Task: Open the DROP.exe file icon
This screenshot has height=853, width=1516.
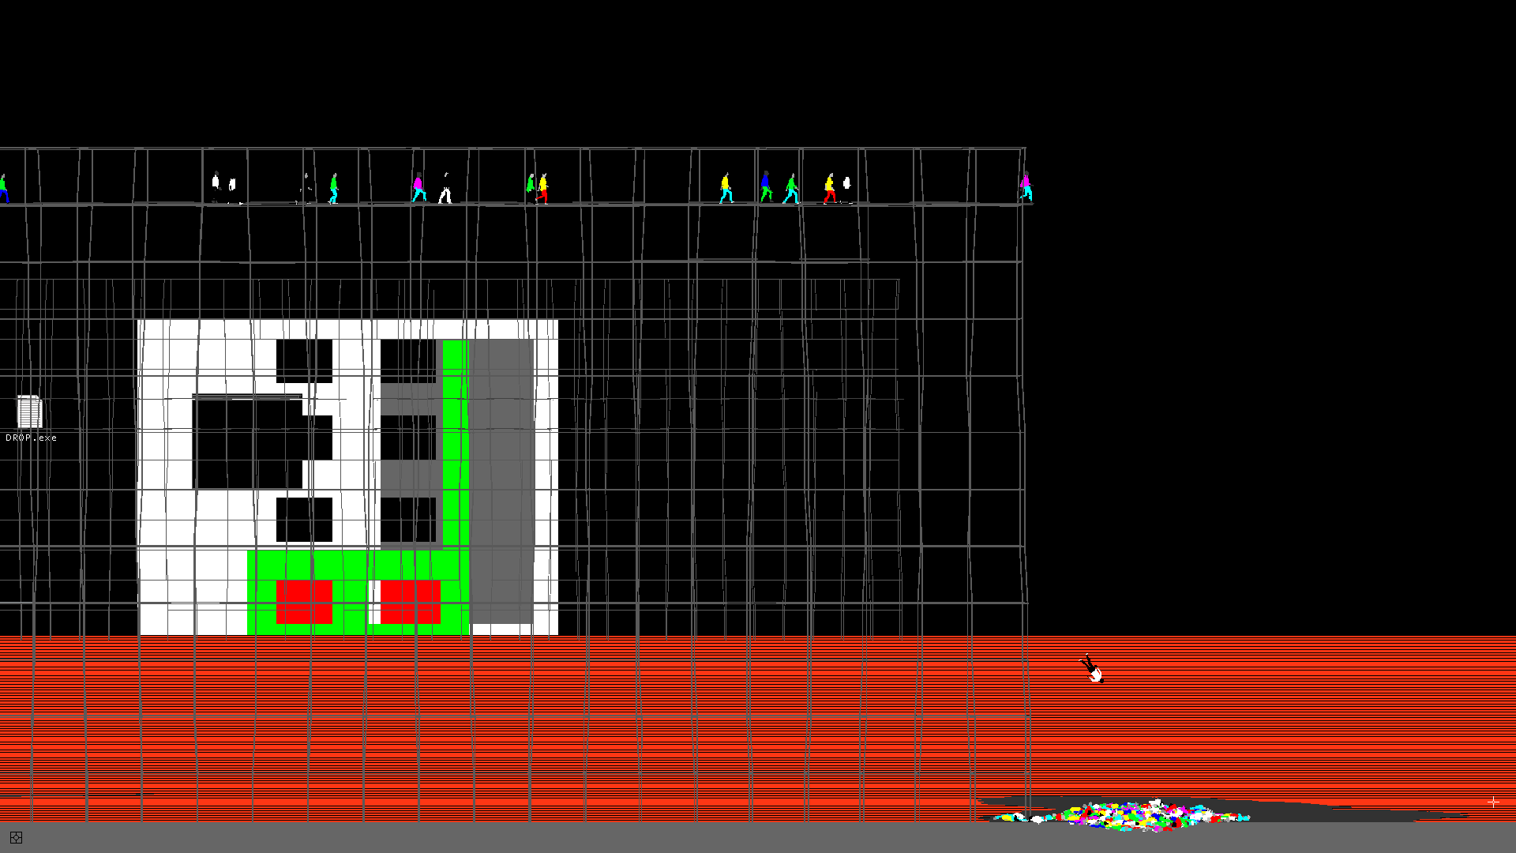Action: tap(29, 411)
